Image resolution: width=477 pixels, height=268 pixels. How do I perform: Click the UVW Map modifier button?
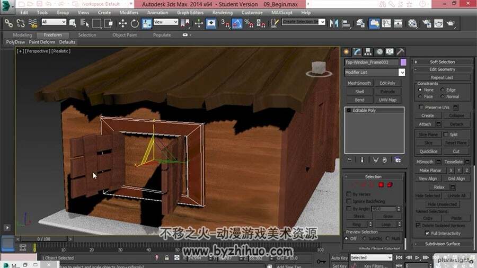tap(387, 100)
